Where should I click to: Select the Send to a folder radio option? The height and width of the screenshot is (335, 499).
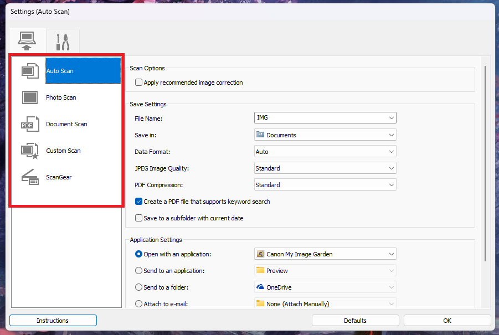pos(139,287)
